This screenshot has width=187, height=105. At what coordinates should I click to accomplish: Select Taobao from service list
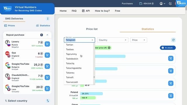click(79, 49)
